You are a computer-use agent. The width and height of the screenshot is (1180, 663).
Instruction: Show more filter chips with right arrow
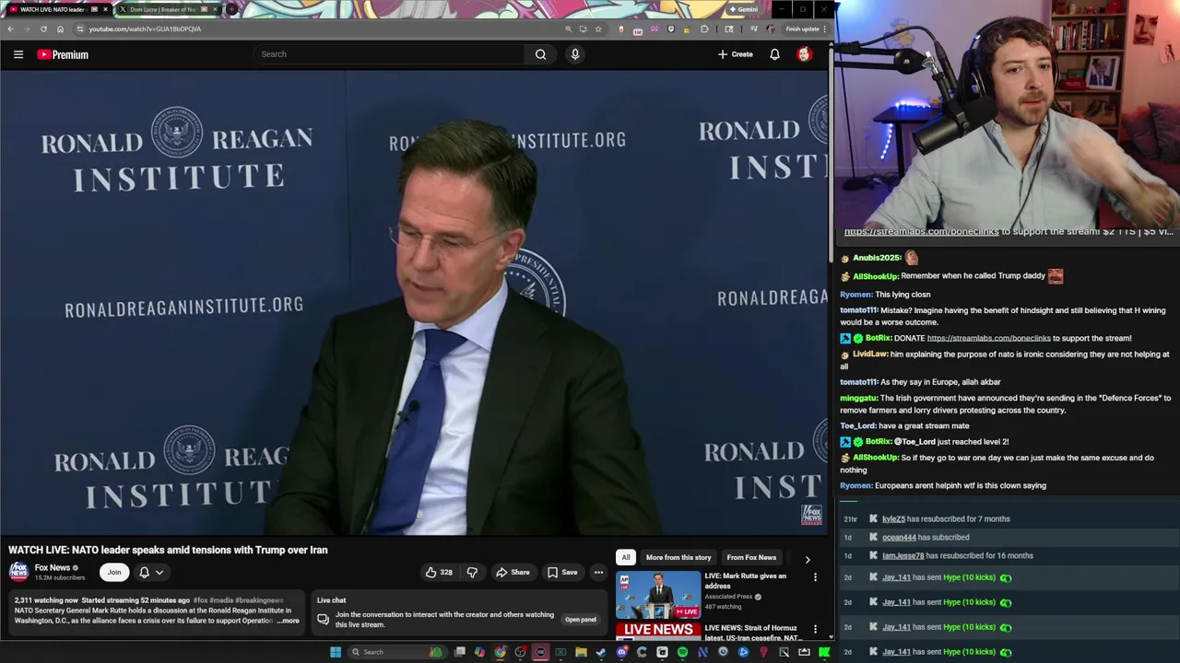coord(808,559)
